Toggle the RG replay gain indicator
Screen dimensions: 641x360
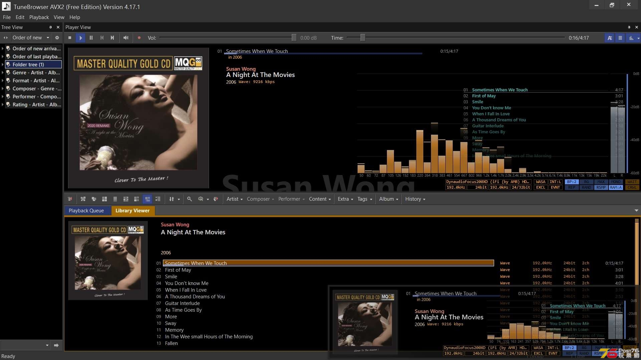(x=586, y=182)
